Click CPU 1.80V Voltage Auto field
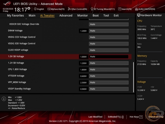Screen dimensions: 165x124 pos(109,69)
